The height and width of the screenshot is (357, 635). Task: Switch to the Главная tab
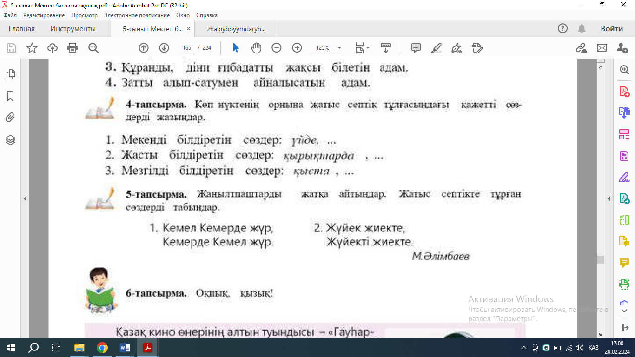point(22,29)
